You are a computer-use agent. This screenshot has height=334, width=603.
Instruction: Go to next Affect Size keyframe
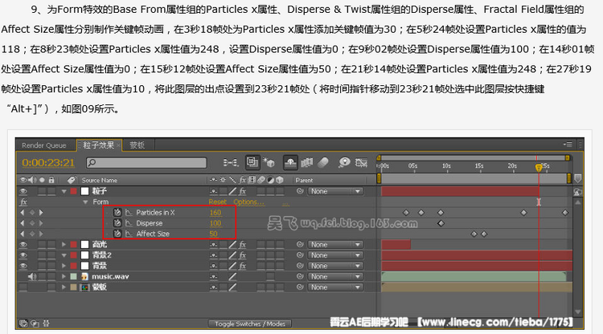41,234
